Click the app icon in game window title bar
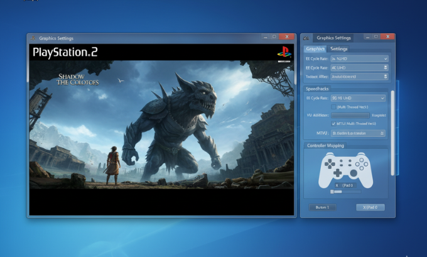 pyautogui.click(x=33, y=38)
